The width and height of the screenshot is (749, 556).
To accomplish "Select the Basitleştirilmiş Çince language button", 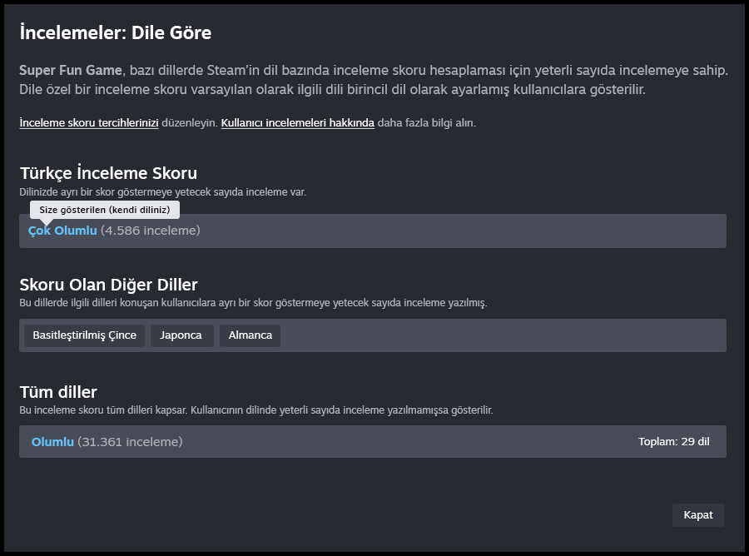I will tap(84, 335).
